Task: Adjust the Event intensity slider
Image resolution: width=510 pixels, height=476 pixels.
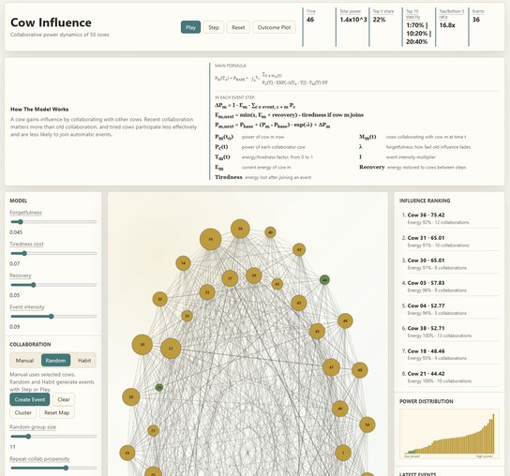Action: pyautogui.click(x=53, y=317)
